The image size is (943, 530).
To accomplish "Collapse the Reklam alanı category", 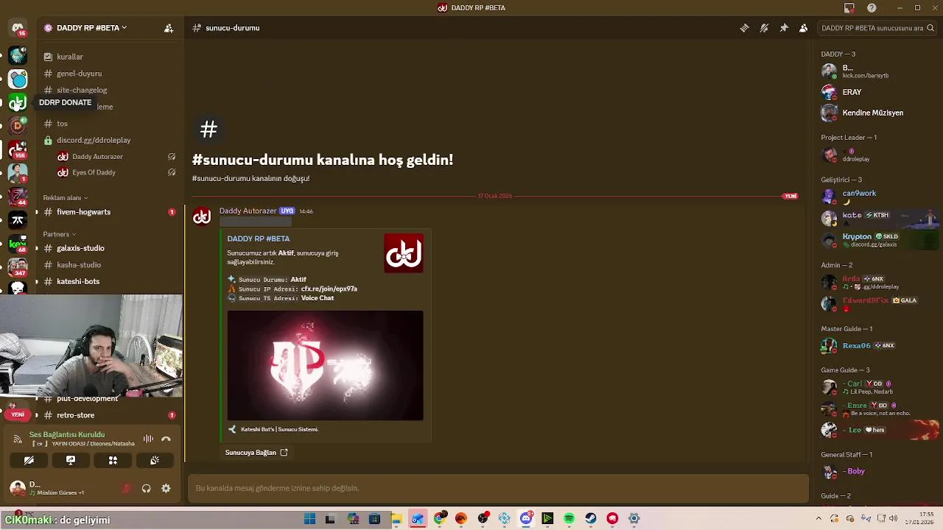I will (x=65, y=198).
